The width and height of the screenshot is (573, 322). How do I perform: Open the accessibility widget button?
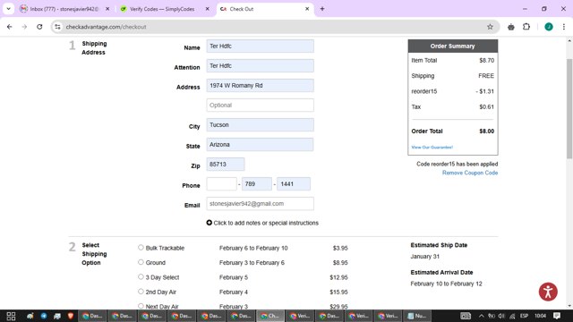coord(548,292)
